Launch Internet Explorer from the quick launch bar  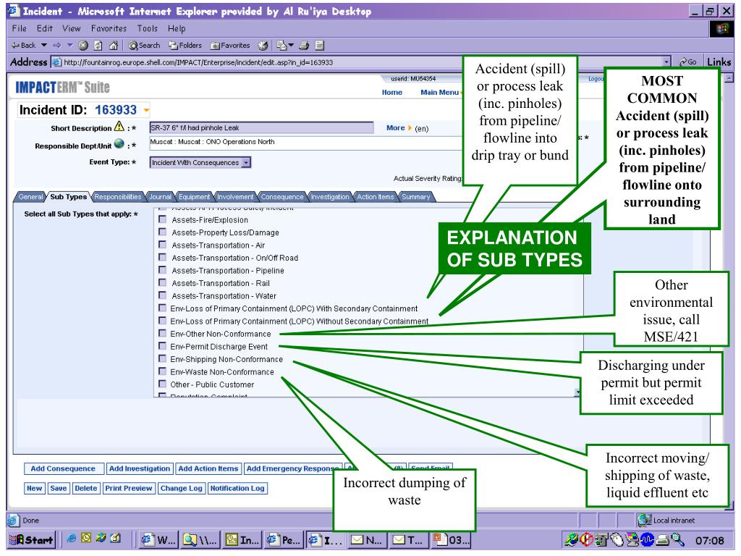point(72,538)
